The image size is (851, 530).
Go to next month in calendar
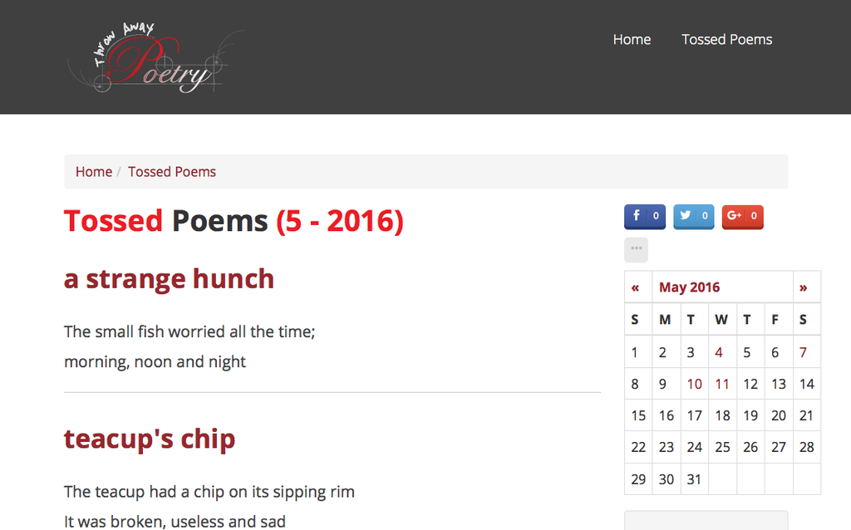coord(804,287)
